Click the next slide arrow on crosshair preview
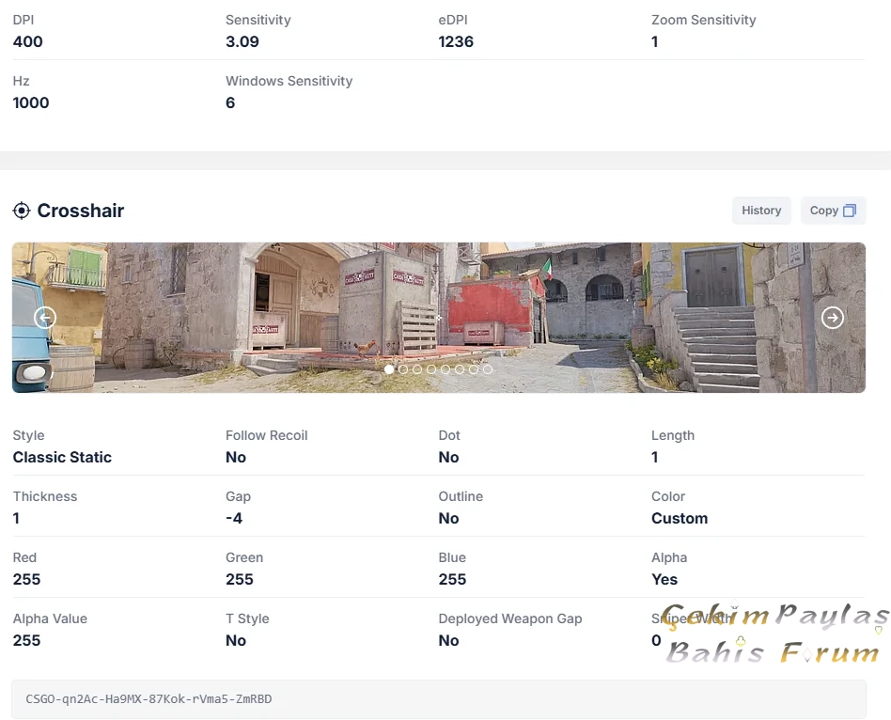Viewport: 891px width, 720px height. coord(832,318)
